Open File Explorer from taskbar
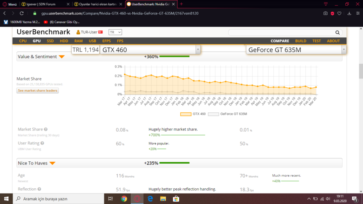The height and width of the screenshot is (204, 363). click(x=163, y=199)
